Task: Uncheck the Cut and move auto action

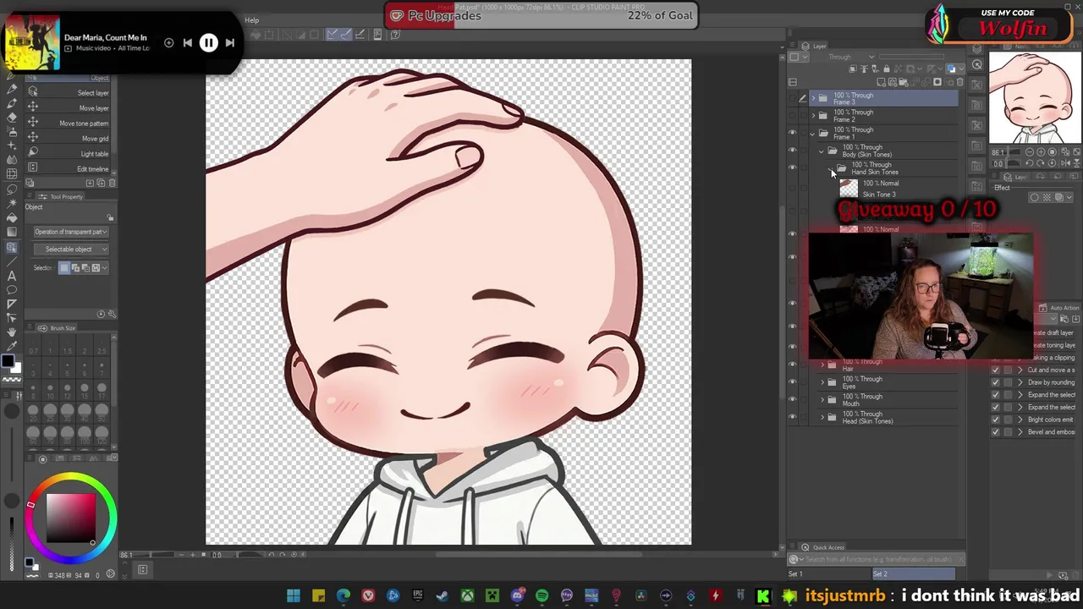Action: [x=995, y=370]
